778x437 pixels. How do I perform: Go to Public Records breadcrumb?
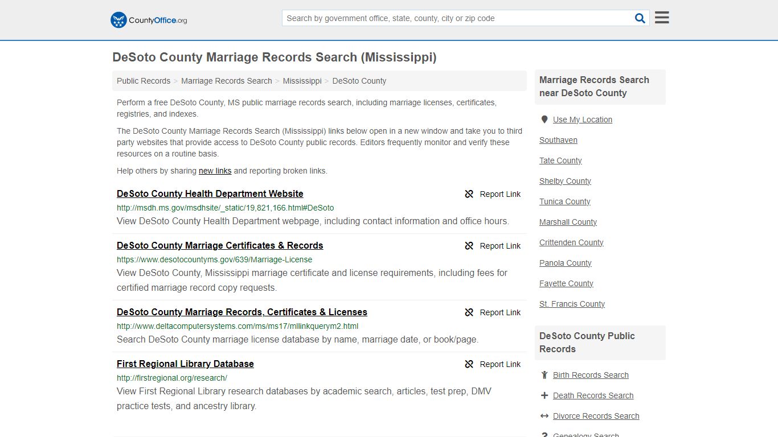click(144, 81)
